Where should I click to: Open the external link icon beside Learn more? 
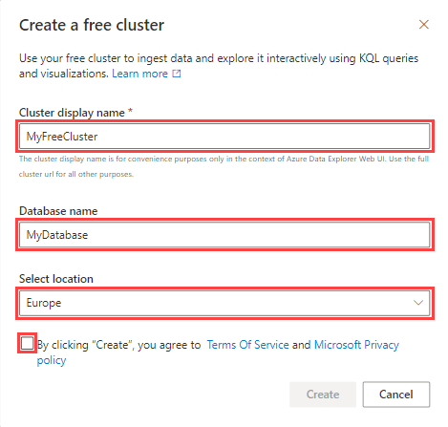coord(177,74)
